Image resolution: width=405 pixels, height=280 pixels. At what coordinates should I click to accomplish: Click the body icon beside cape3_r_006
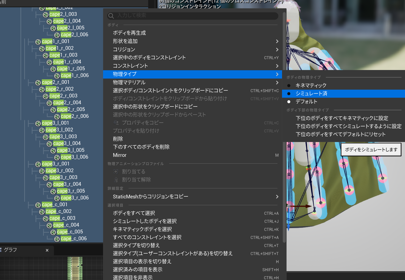(x=57, y=198)
